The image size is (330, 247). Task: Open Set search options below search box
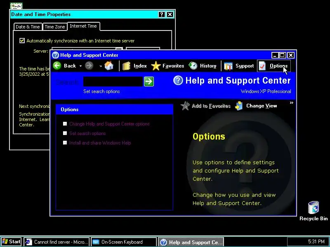point(101,91)
